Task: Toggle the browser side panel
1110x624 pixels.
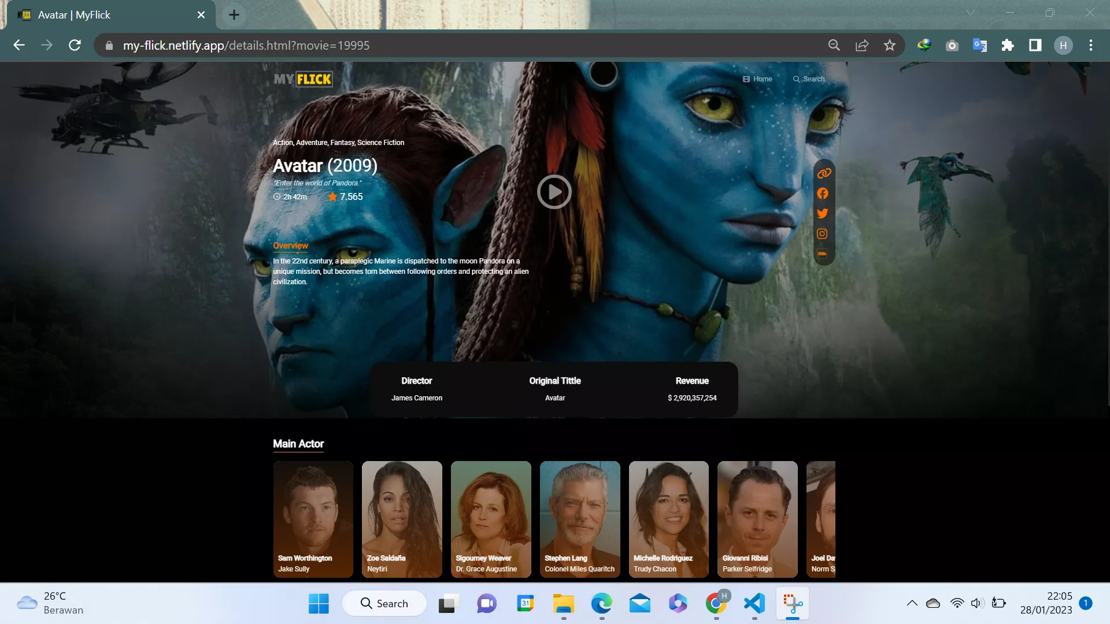Action: click(1035, 45)
